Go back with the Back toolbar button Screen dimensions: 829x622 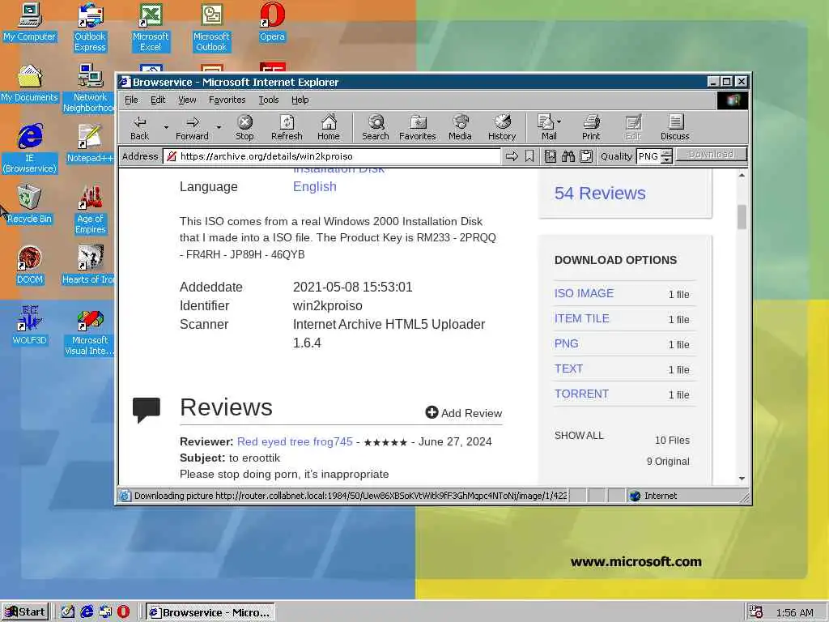(x=139, y=127)
